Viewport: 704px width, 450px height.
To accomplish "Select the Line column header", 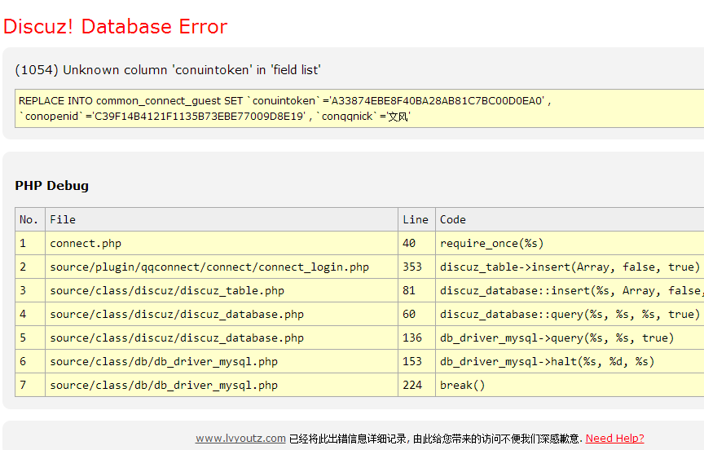I will (x=416, y=219).
